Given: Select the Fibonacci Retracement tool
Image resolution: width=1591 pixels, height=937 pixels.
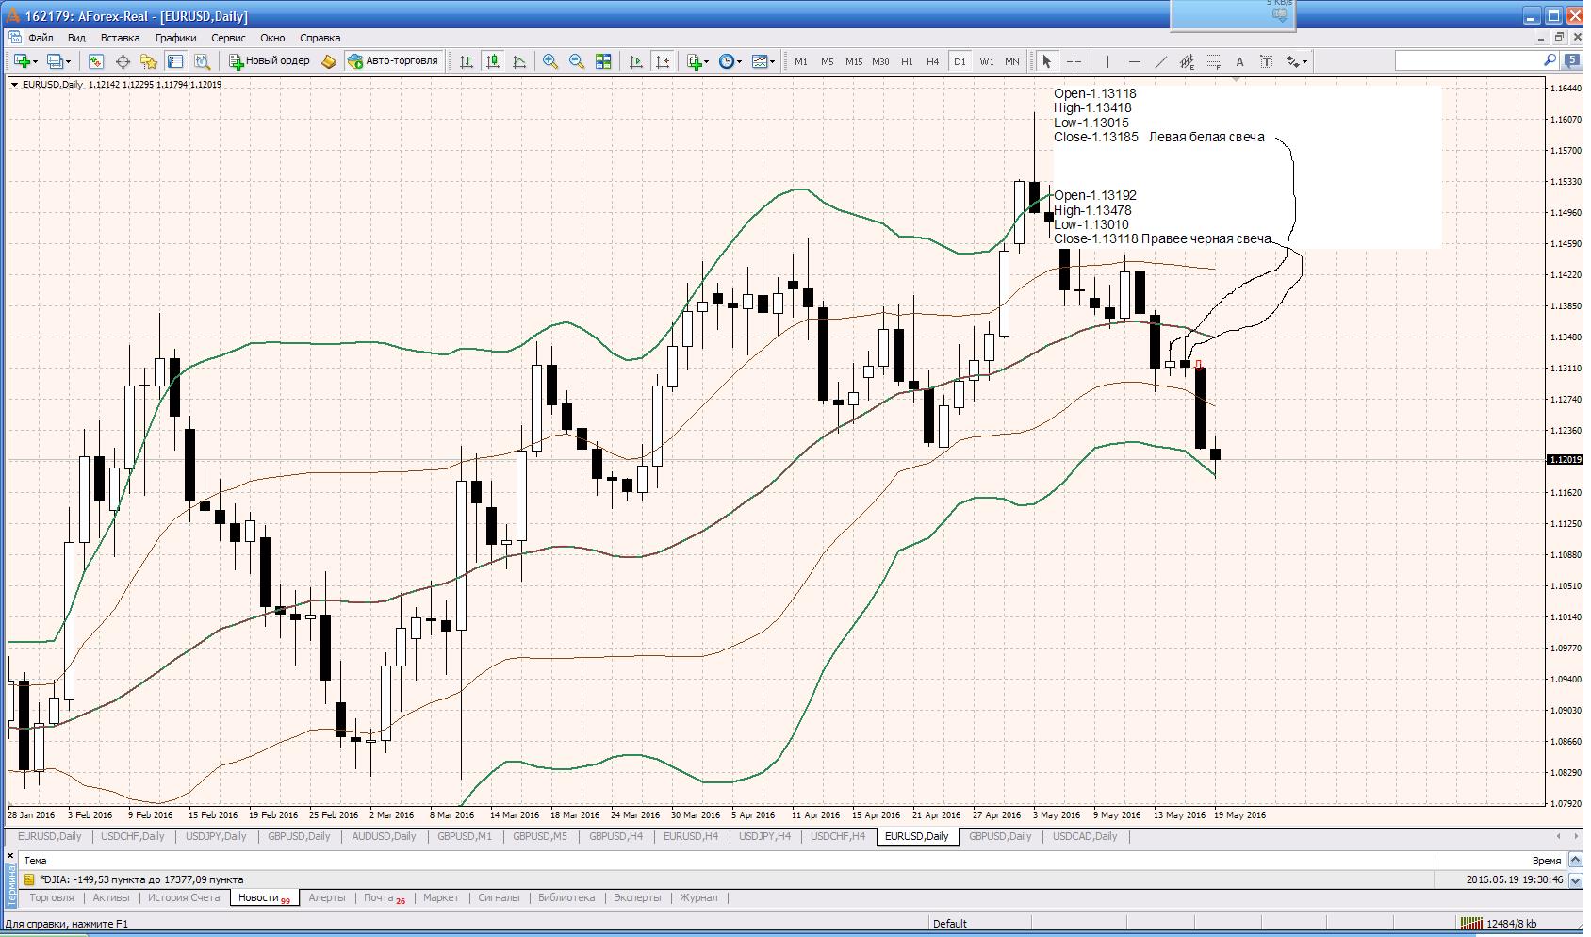Looking at the screenshot, I should 1213,61.
